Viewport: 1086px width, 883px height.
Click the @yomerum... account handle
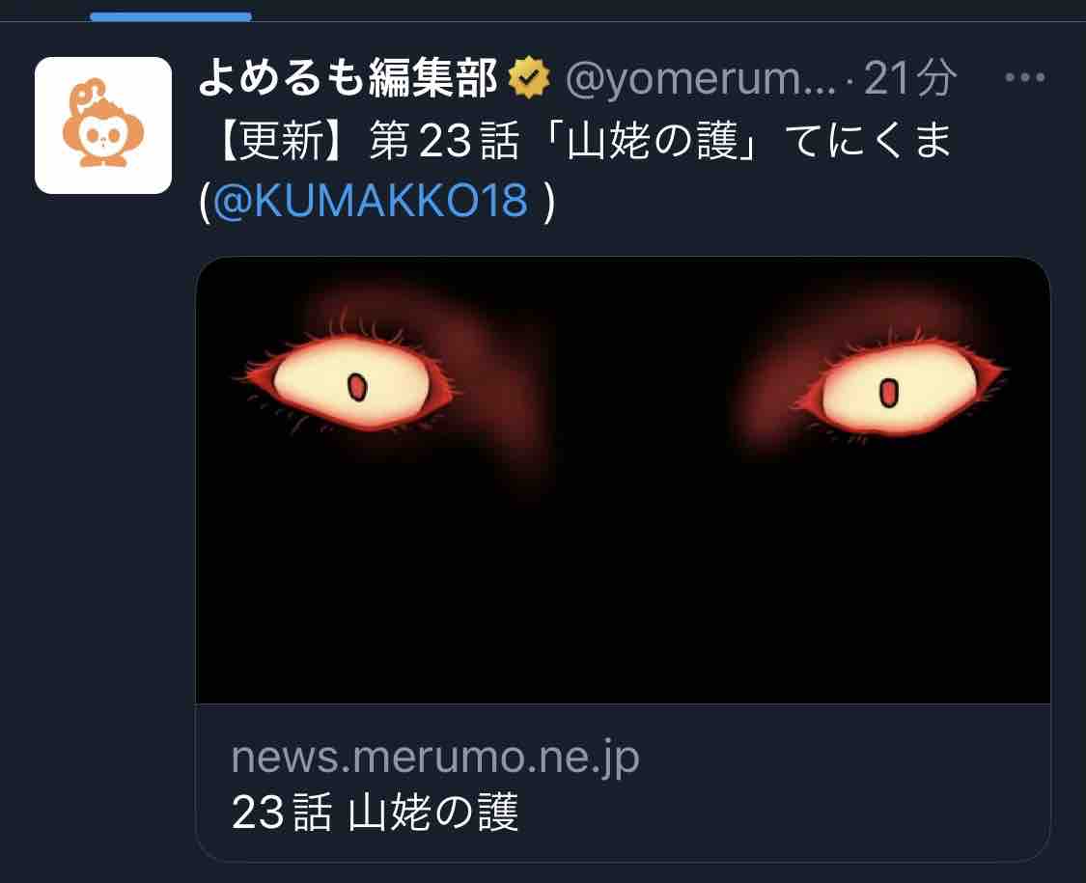(700, 78)
